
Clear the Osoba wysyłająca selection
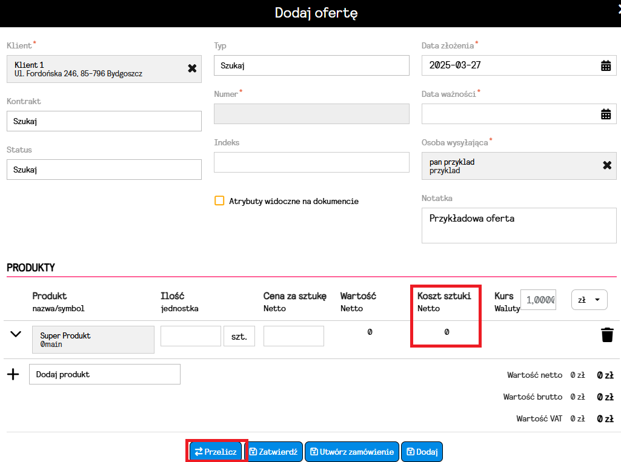pos(606,165)
